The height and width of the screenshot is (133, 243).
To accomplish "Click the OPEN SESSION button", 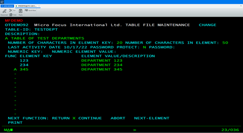I will (7, 6).
